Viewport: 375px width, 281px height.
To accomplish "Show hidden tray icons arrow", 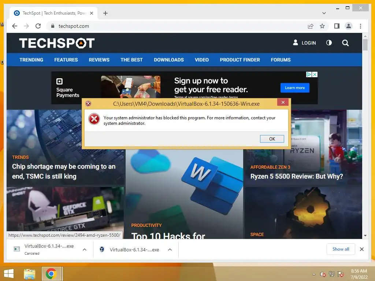I will click(x=314, y=274).
